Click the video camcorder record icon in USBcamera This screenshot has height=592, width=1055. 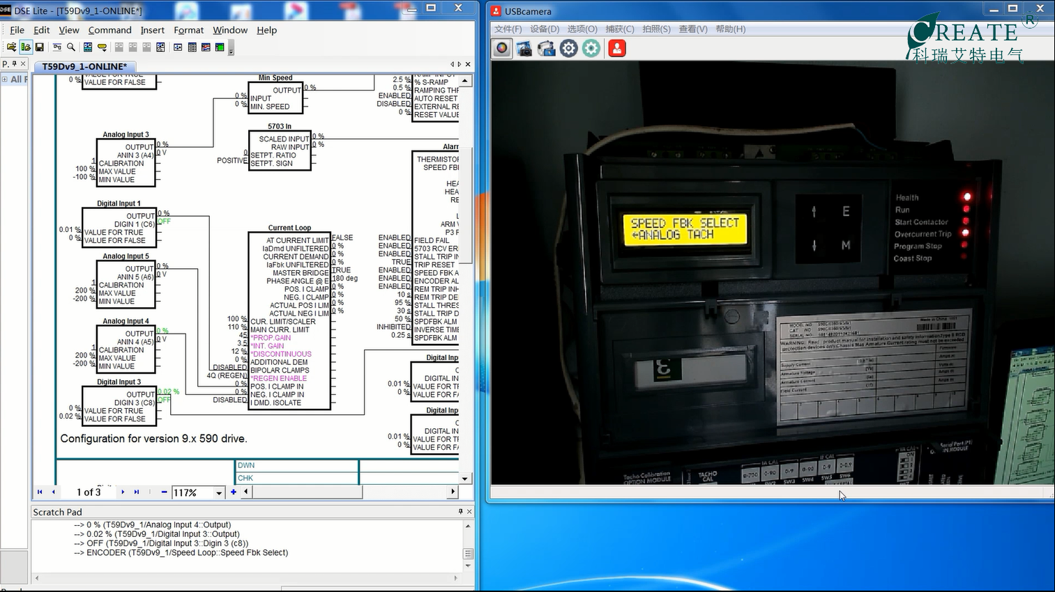point(547,48)
